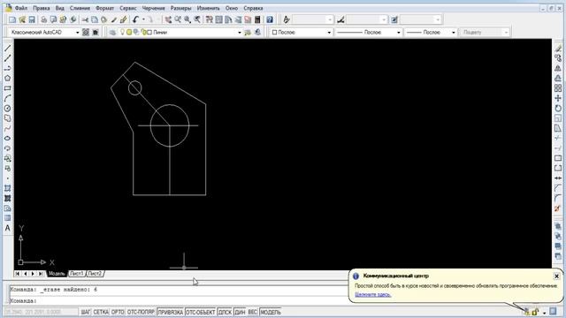
Task: Select the Line draw tool
Action: point(7,48)
